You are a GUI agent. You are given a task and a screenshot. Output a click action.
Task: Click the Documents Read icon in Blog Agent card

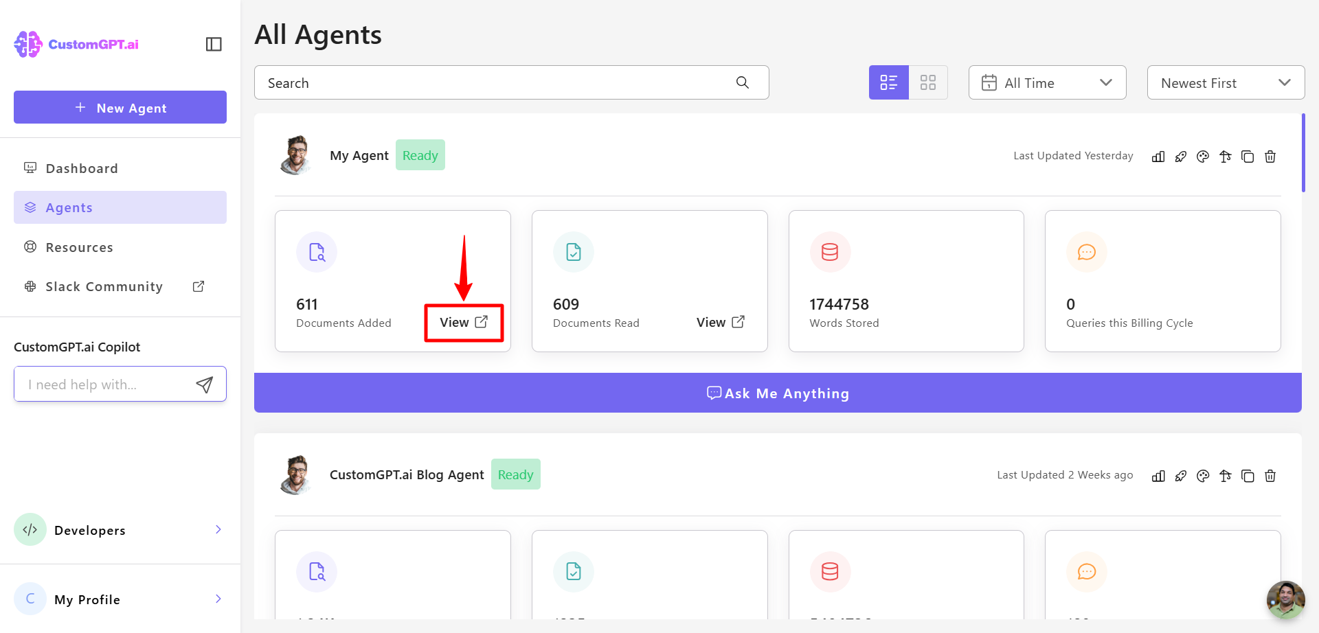(x=574, y=572)
